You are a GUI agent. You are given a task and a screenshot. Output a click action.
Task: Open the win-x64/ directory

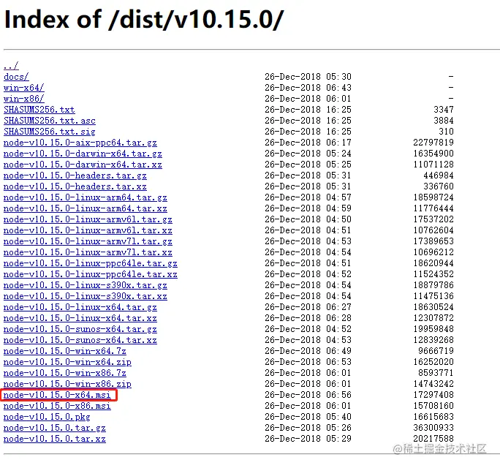[x=24, y=88]
